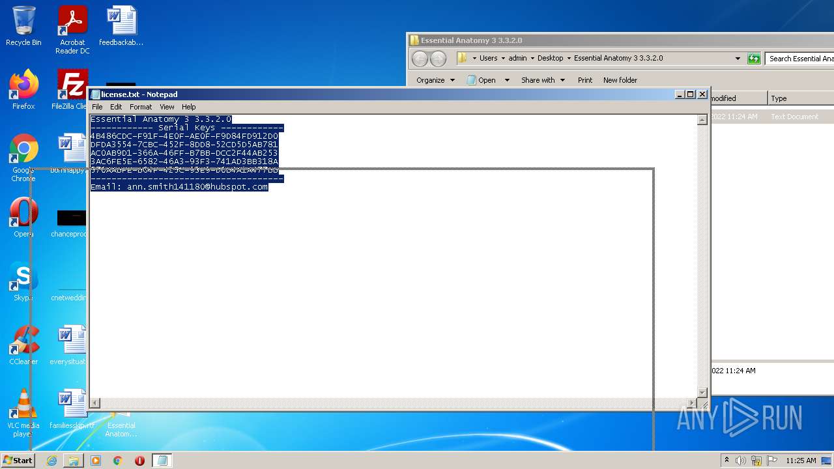
Task: Sort by the Type column header
Action: click(x=801, y=98)
